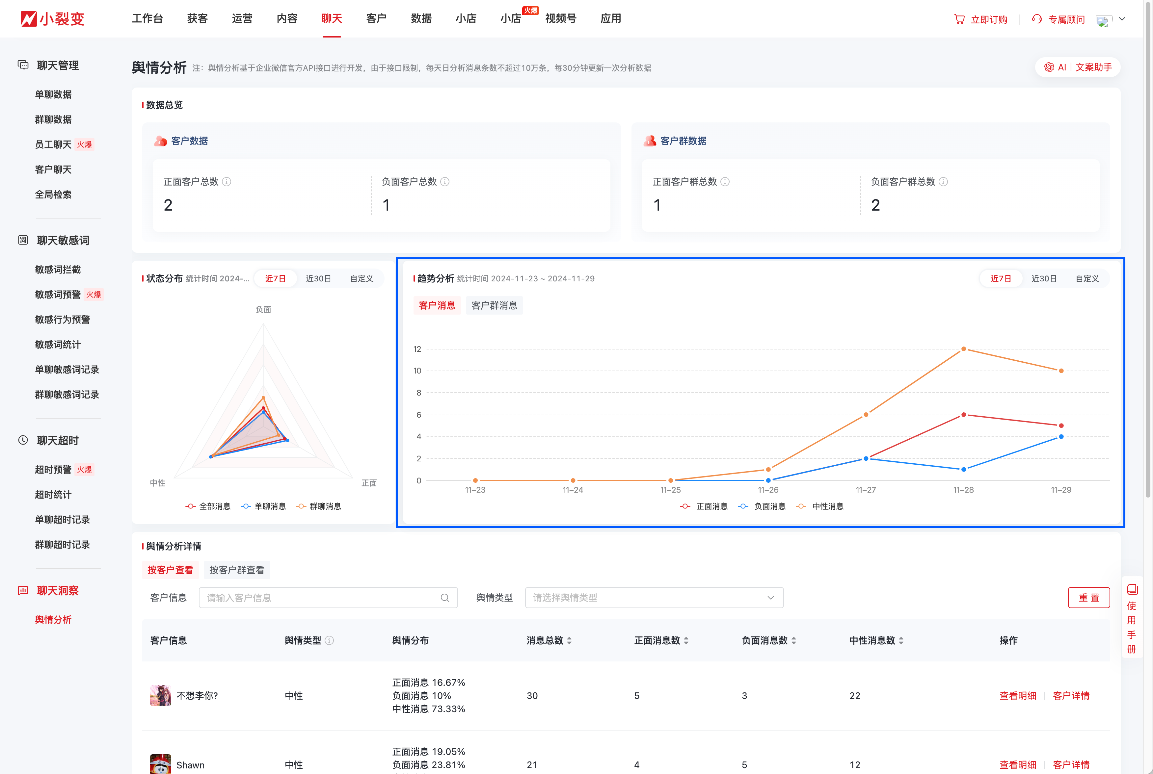Toggle 群聊消息 legend in radar chart
This screenshot has height=774, width=1153.
tap(318, 506)
